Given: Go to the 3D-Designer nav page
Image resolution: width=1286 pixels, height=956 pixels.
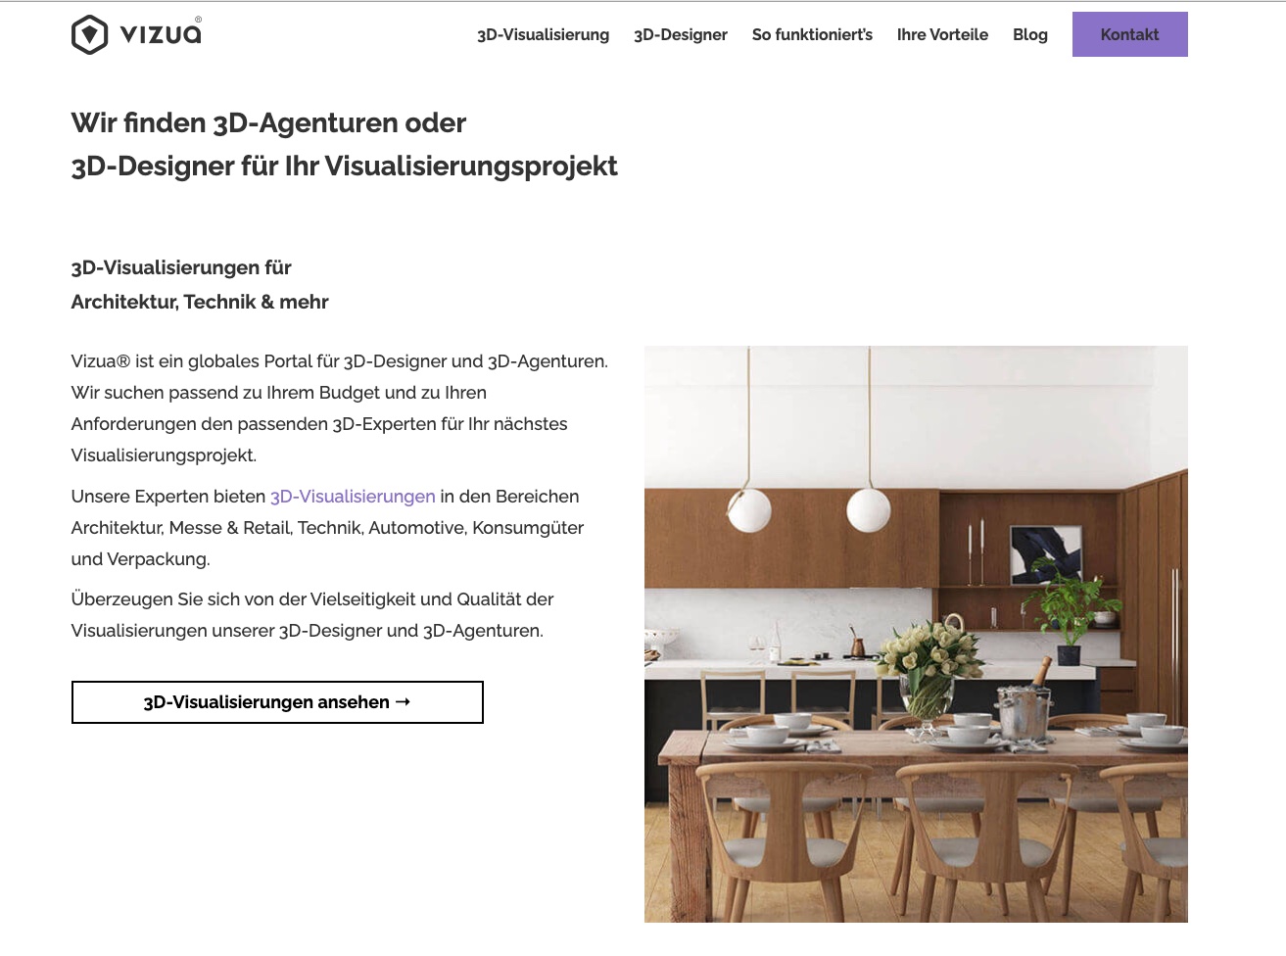Looking at the screenshot, I should coord(681,34).
